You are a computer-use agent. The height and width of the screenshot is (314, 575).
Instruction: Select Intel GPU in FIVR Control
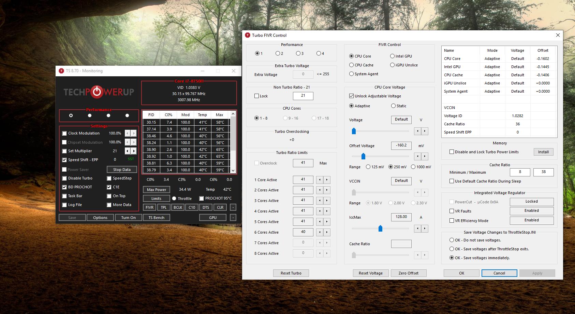click(393, 56)
